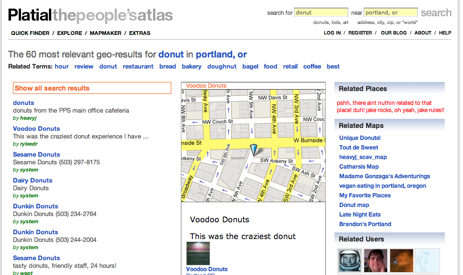
Task: Open the MAPMAKER menu
Action: pos(106,34)
